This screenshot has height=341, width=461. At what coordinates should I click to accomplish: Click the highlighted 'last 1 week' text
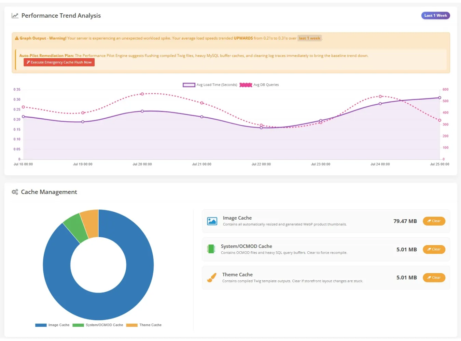(x=310, y=38)
